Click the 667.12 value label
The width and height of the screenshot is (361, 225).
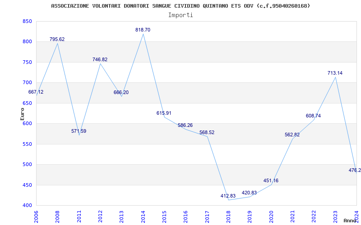pyautogui.click(x=36, y=92)
